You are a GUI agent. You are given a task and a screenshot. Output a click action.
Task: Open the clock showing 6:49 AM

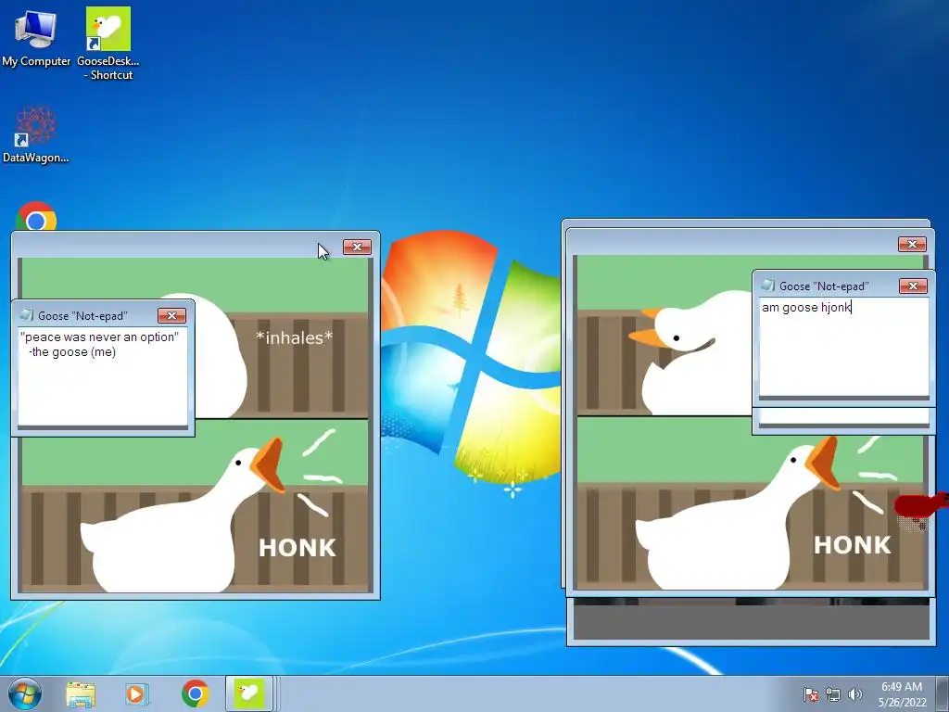(x=902, y=694)
